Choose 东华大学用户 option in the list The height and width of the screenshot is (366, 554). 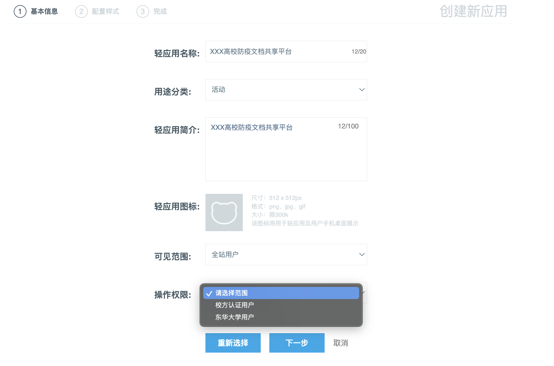point(281,317)
